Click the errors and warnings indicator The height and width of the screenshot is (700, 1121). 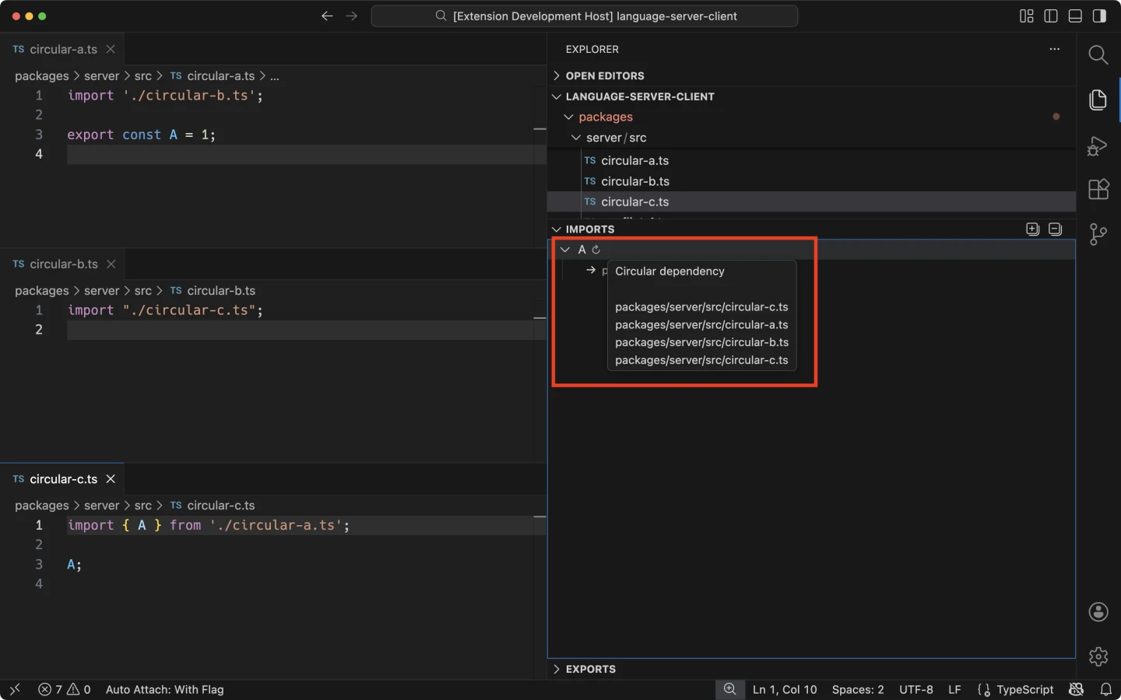click(65, 689)
